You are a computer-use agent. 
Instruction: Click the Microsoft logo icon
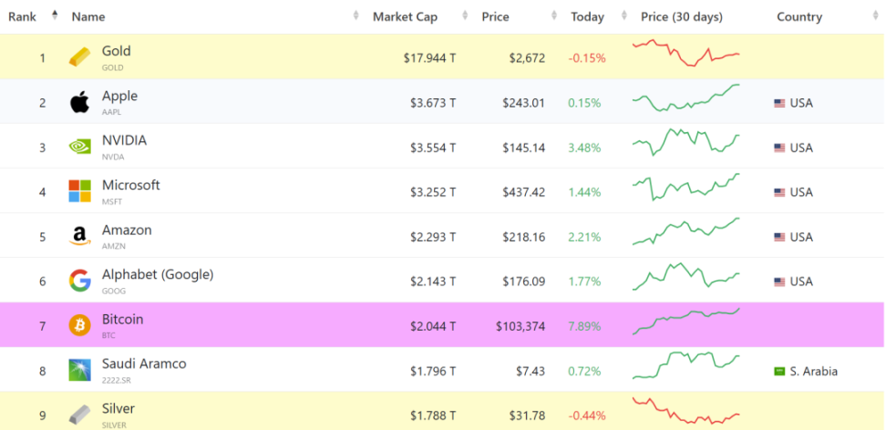(80, 191)
